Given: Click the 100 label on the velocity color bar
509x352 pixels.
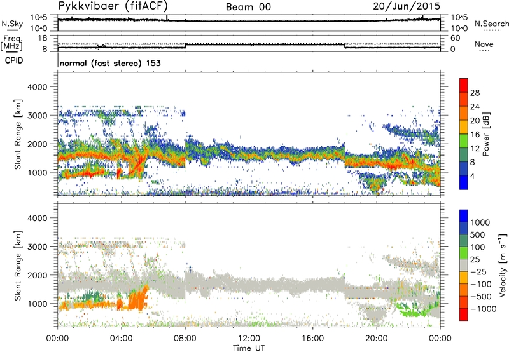Looking at the screenshot, I should tap(478, 247).
